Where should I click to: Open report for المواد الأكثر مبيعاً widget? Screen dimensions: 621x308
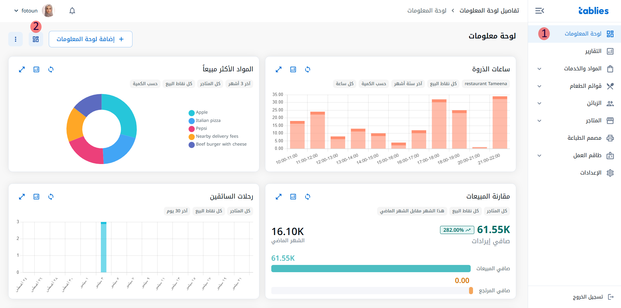(x=36, y=69)
